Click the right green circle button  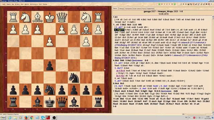tap(175, 4)
